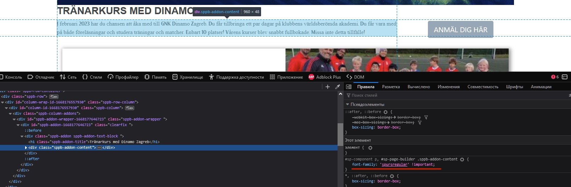571x187 pixels.
Task: Toggle flex badge on sppb-column div
Action: [130, 108]
